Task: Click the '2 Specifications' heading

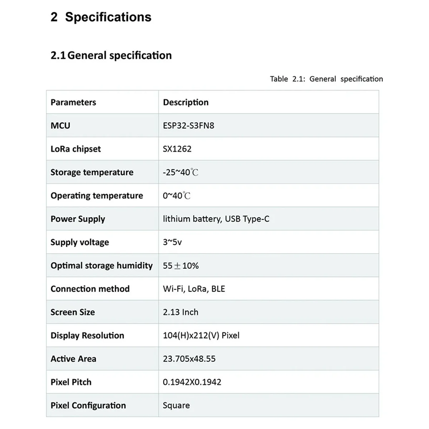Action: 101,17
